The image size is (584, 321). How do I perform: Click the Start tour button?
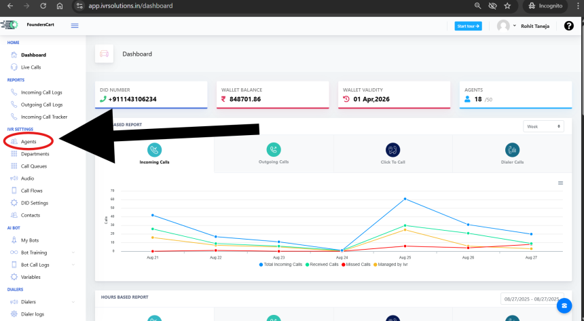(468, 26)
